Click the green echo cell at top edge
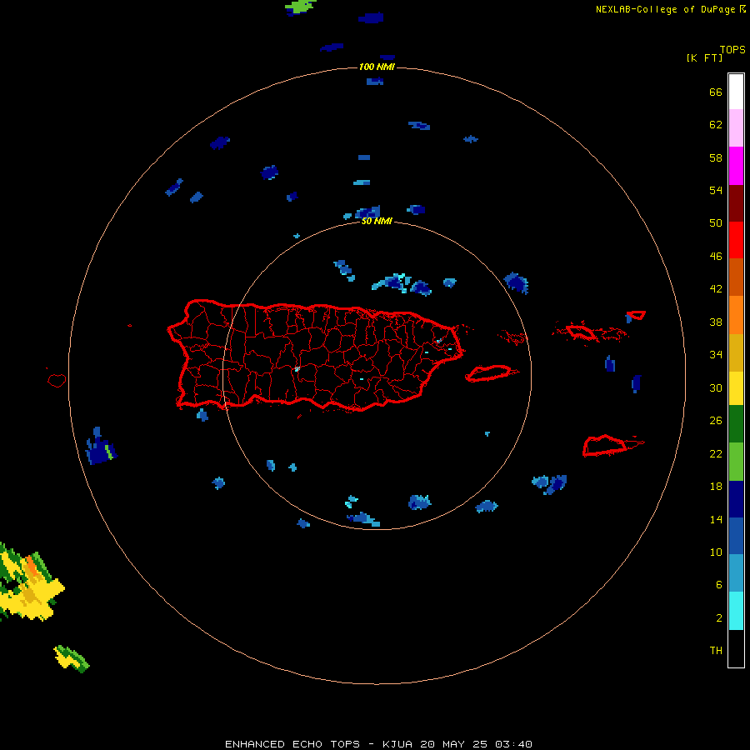Image resolution: width=750 pixels, height=750 pixels. click(x=300, y=7)
